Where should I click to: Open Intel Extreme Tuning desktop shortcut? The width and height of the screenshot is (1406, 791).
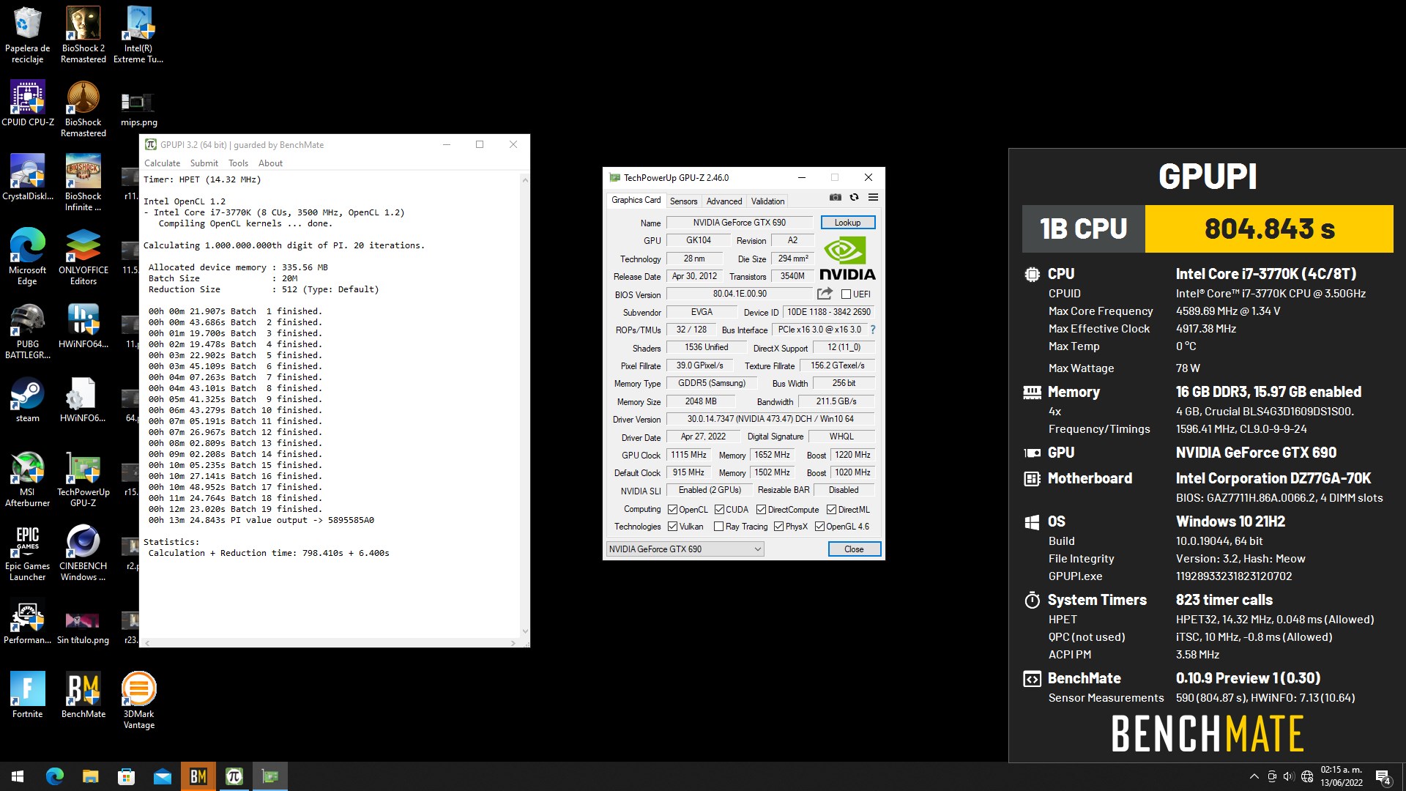(x=138, y=35)
